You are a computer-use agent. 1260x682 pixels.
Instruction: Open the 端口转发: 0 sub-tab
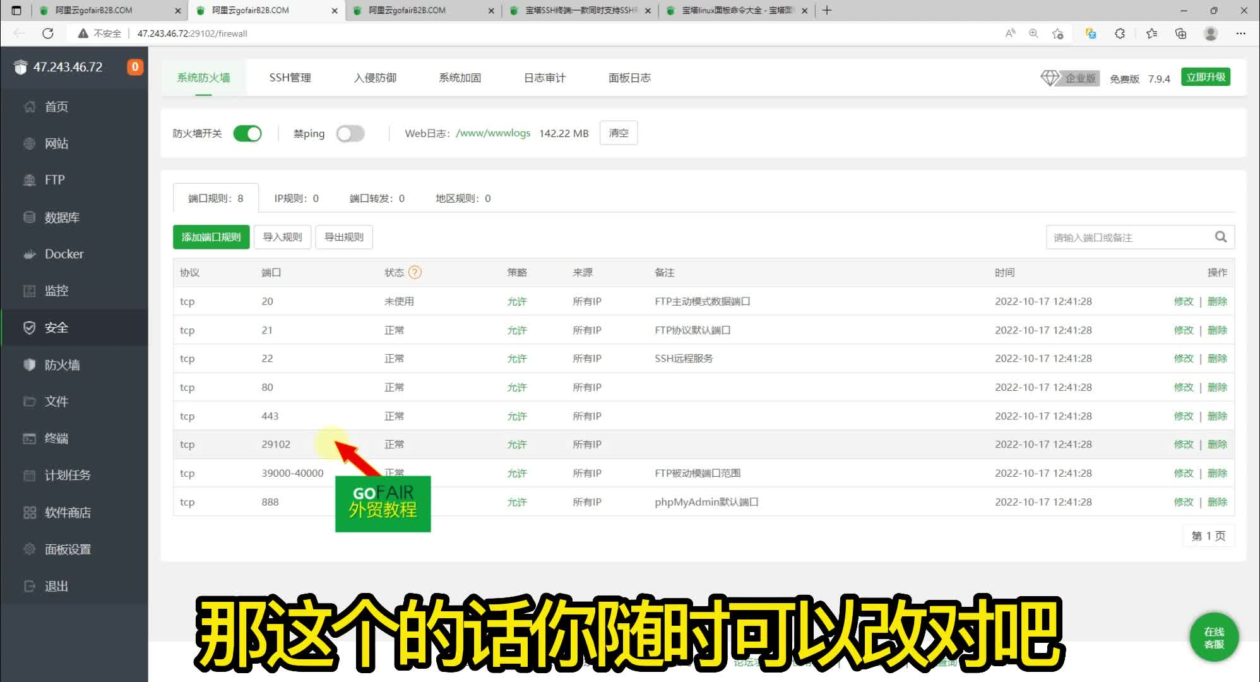(x=377, y=198)
